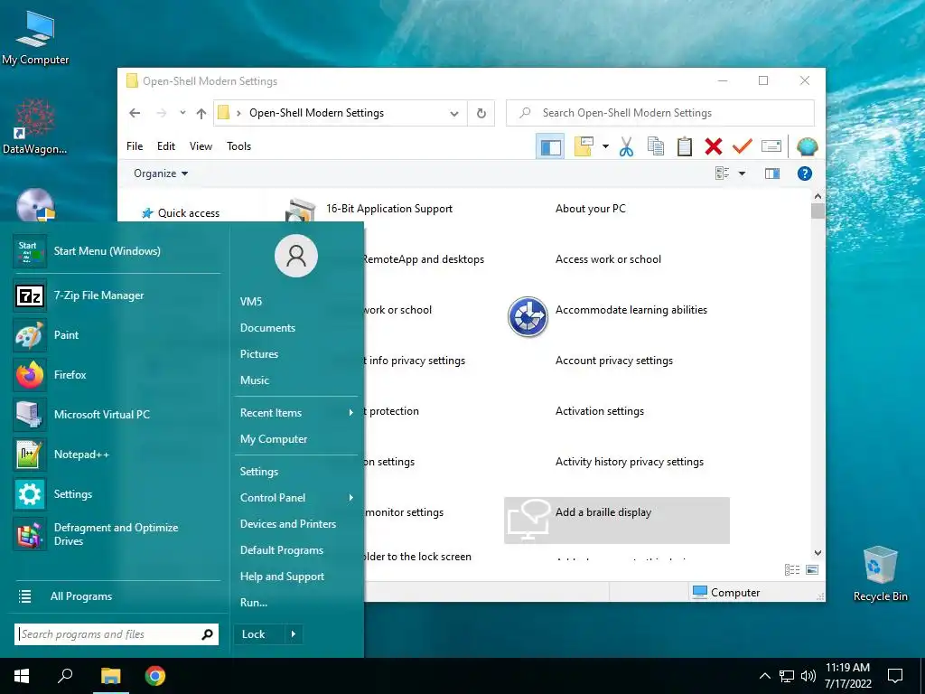Open the DataWagon desktop shortcut
925x694 pixels.
tap(35, 127)
